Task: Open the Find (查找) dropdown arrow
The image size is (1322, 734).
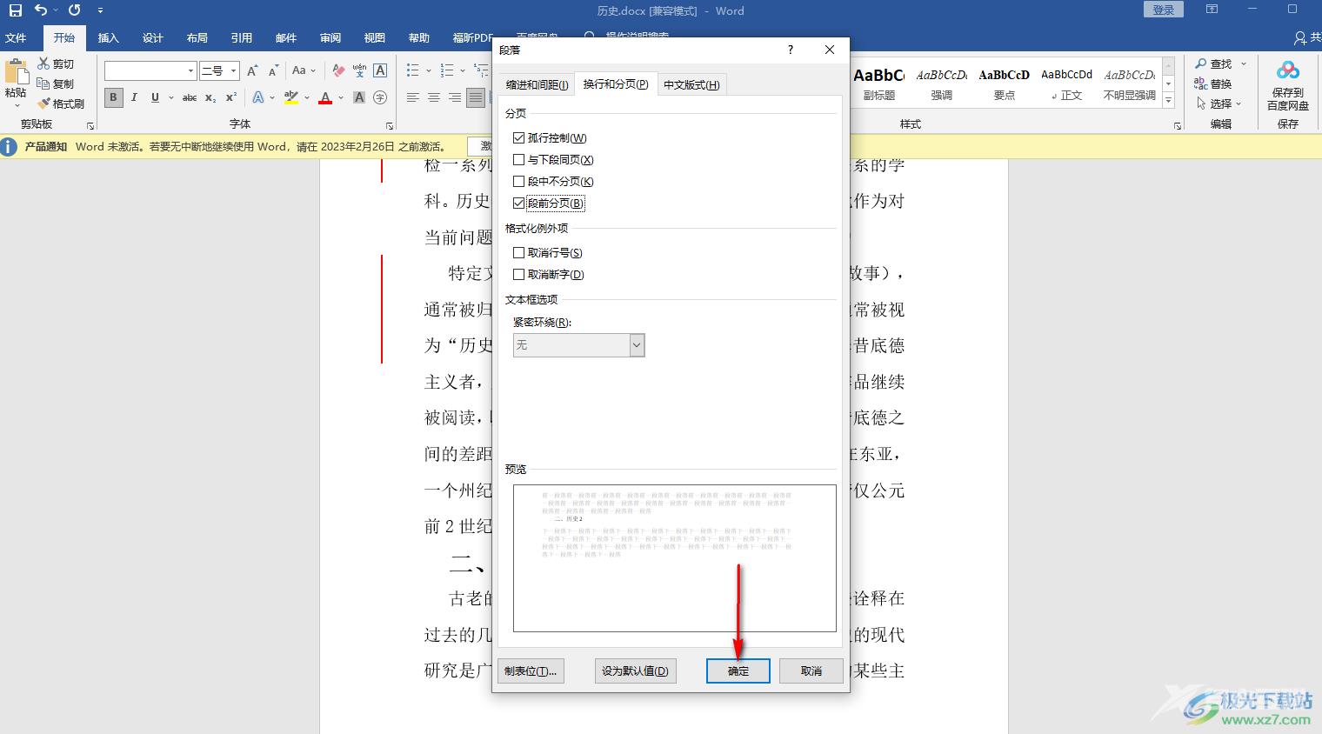Action: pos(1244,63)
